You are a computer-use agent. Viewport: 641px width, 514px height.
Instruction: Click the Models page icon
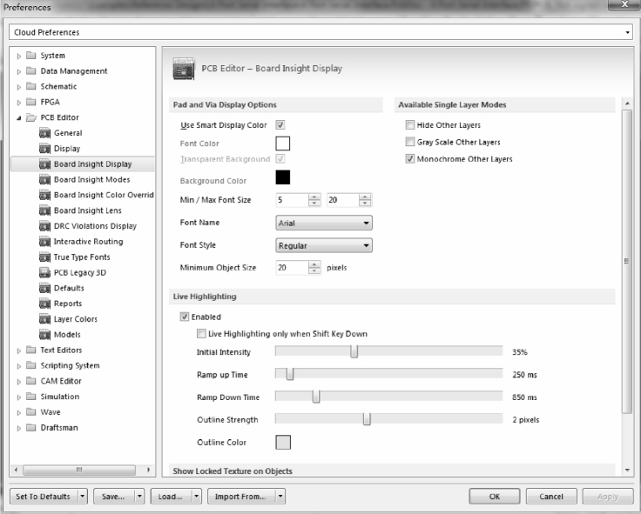pyautogui.click(x=44, y=335)
